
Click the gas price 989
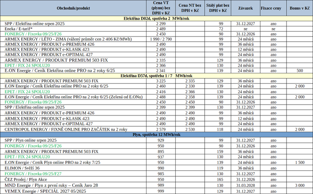pyautogui.click(x=161, y=185)
